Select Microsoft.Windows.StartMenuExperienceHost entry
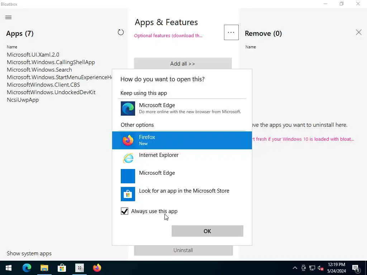 59,77
